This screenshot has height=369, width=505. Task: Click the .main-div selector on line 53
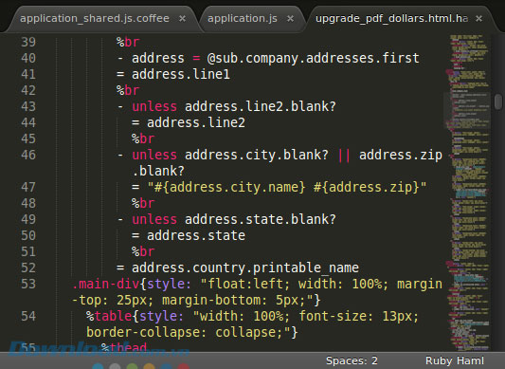pyautogui.click(x=105, y=284)
